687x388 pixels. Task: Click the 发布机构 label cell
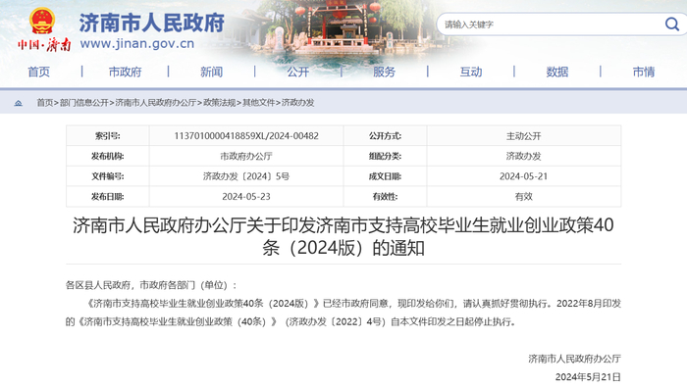(108, 156)
